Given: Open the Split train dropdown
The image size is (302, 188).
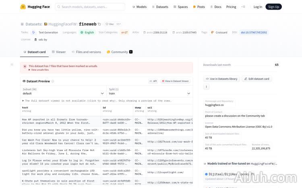Looking at the screenshot, I should (x=149, y=93).
